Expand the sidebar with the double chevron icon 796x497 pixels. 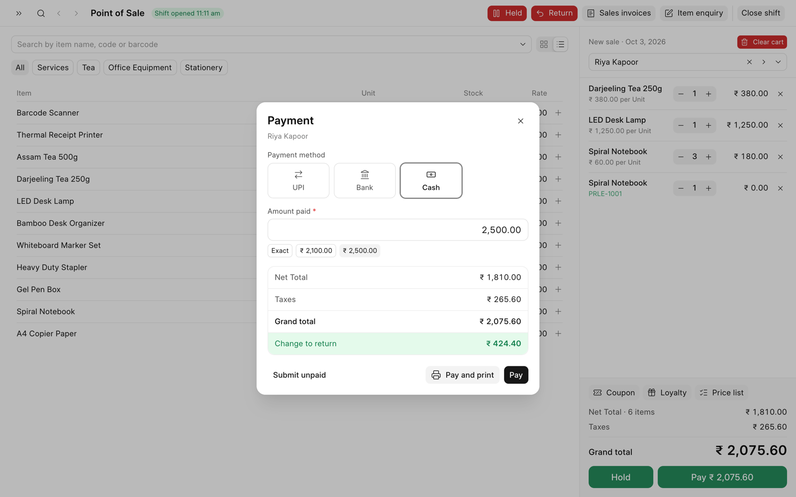pyautogui.click(x=19, y=13)
